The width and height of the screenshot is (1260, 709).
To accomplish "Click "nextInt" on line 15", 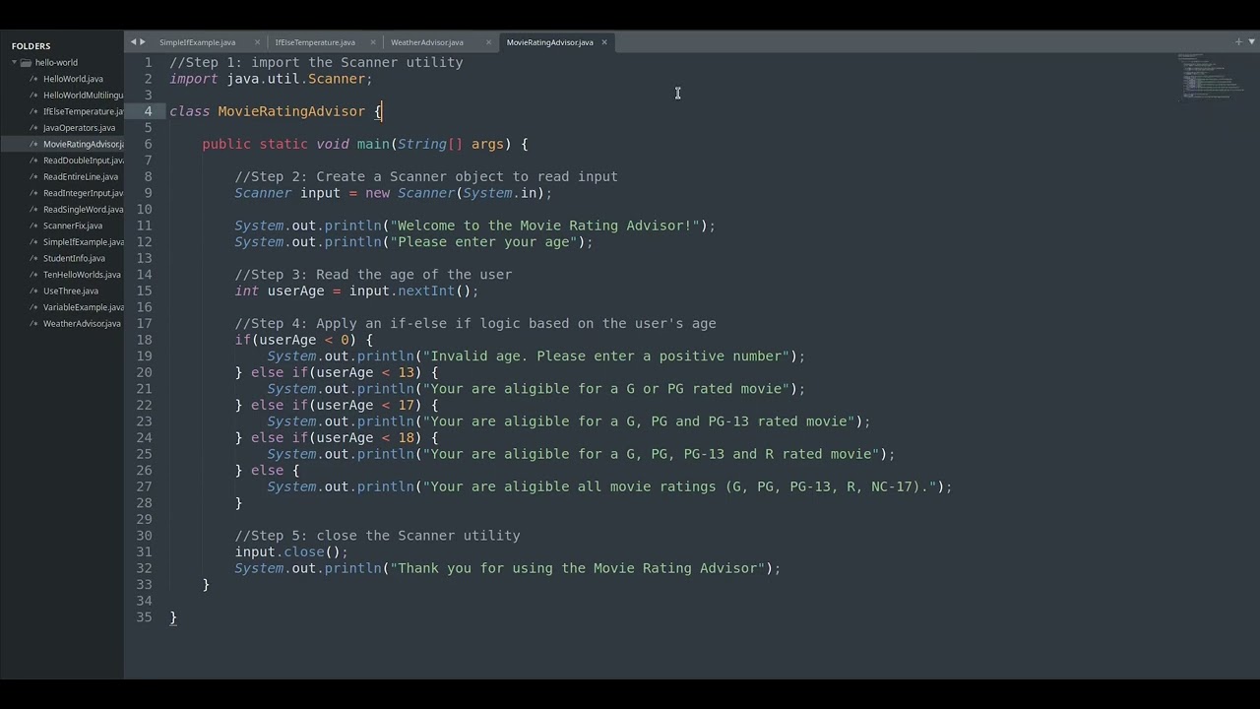I will click(426, 290).
